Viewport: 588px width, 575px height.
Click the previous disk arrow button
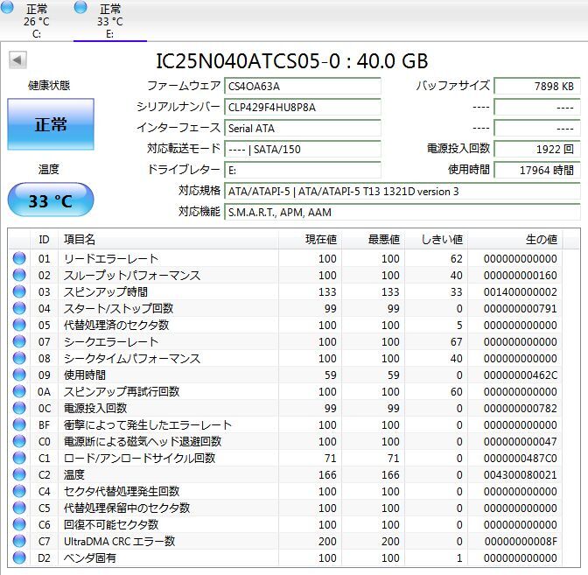pos(17,60)
